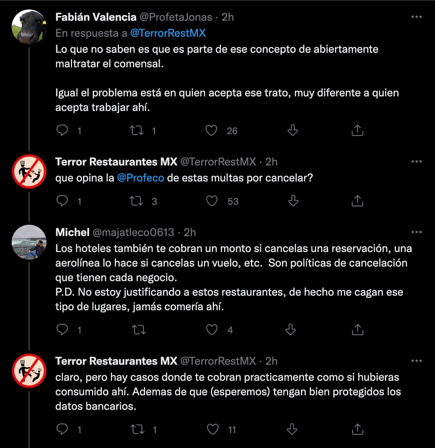Open the downvote icon on Michel's tweet
This screenshot has height=448, width=435.
290,329
